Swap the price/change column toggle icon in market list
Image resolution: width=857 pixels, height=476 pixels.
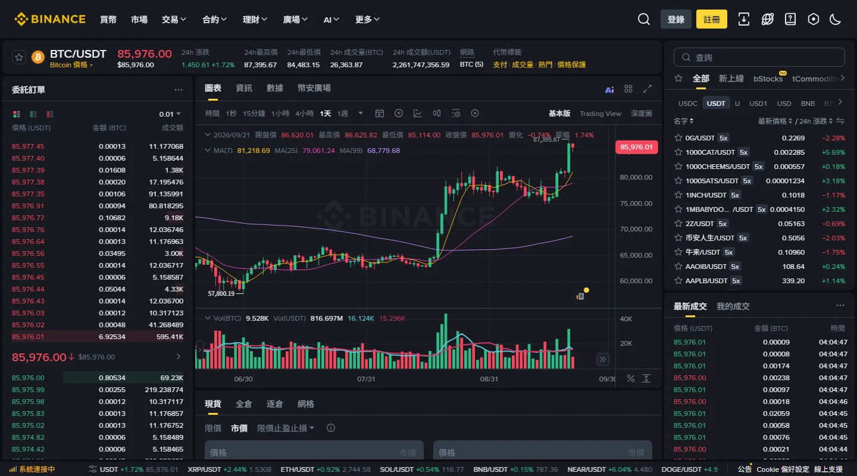click(x=840, y=121)
